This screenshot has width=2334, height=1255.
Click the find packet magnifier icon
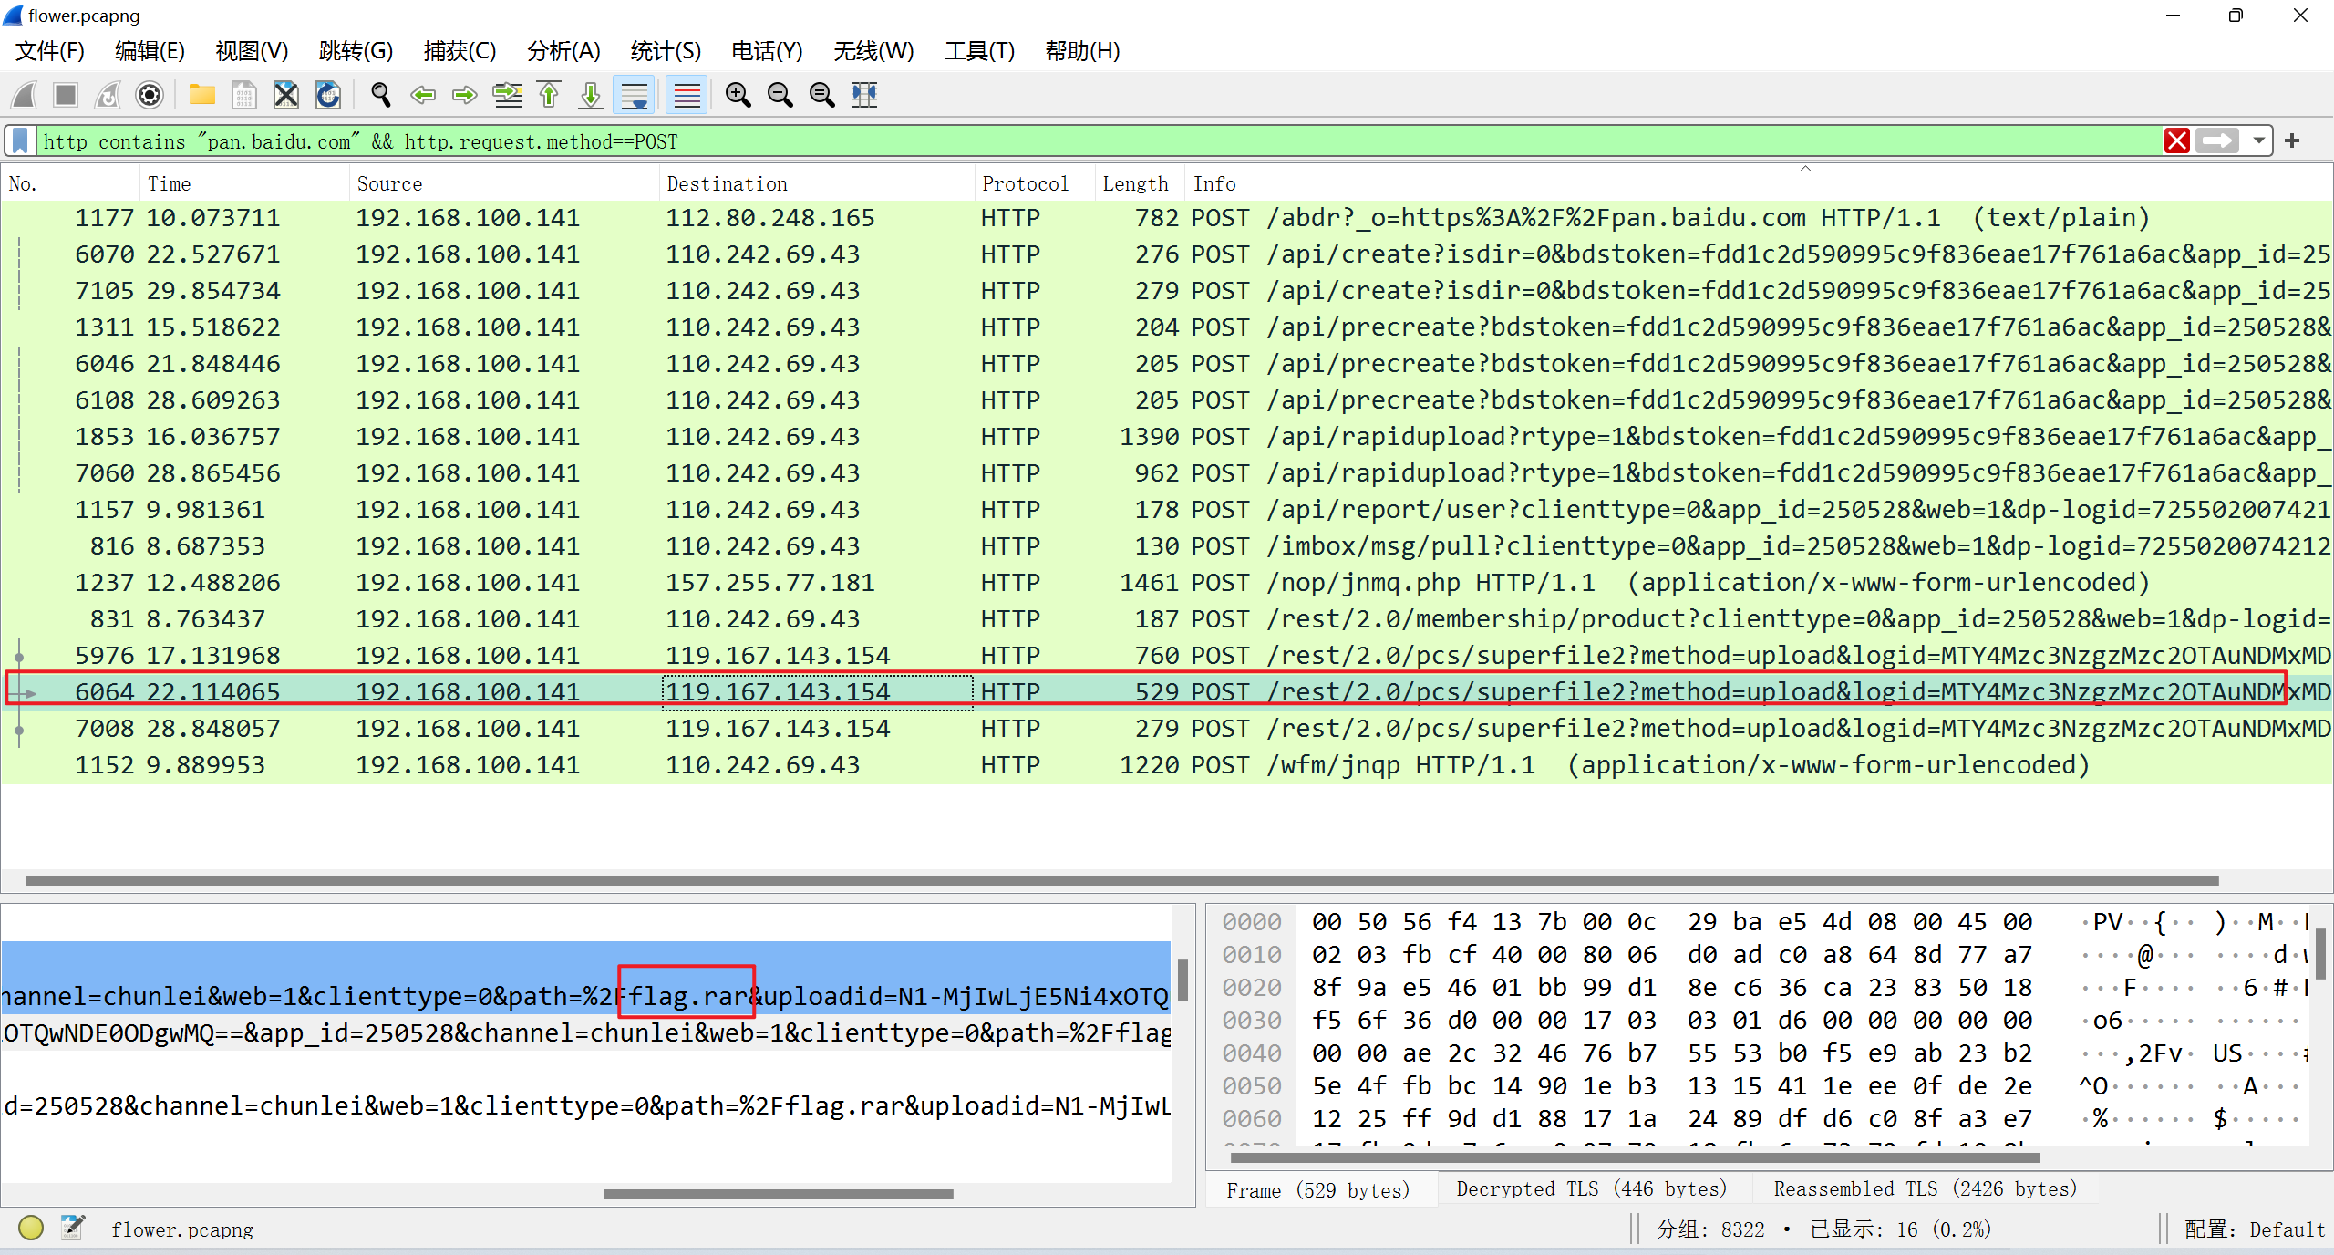(380, 95)
